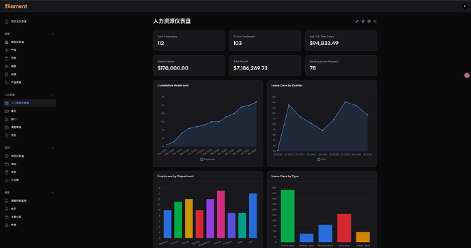Click the 人力资源仪表盘 page heading
This screenshot has height=248, width=471.
[172, 21]
